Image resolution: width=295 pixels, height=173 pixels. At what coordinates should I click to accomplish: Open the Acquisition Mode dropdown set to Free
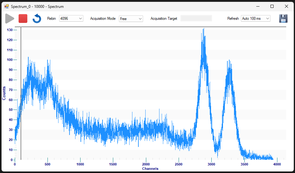pyautogui.click(x=131, y=19)
